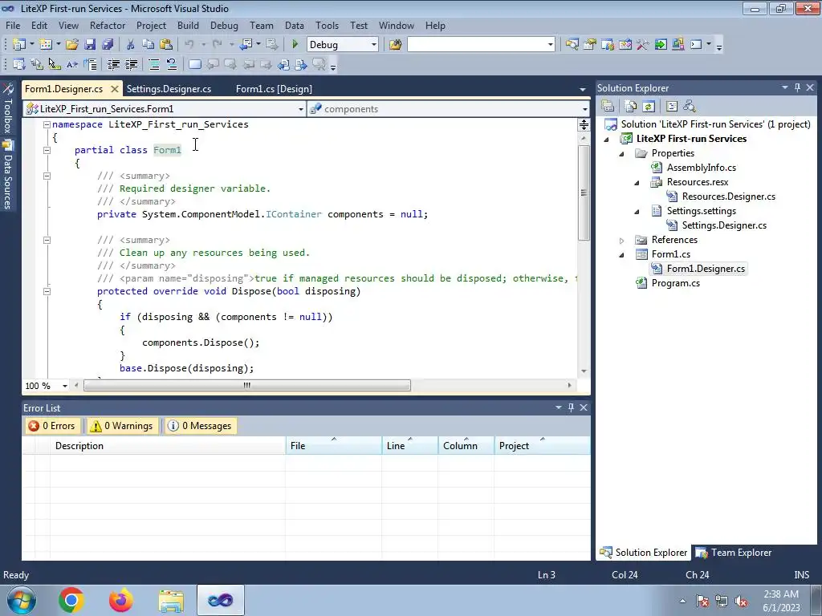822x616 pixels.
Task: Click the Add New Item toolbar icon
Action: click(46, 45)
